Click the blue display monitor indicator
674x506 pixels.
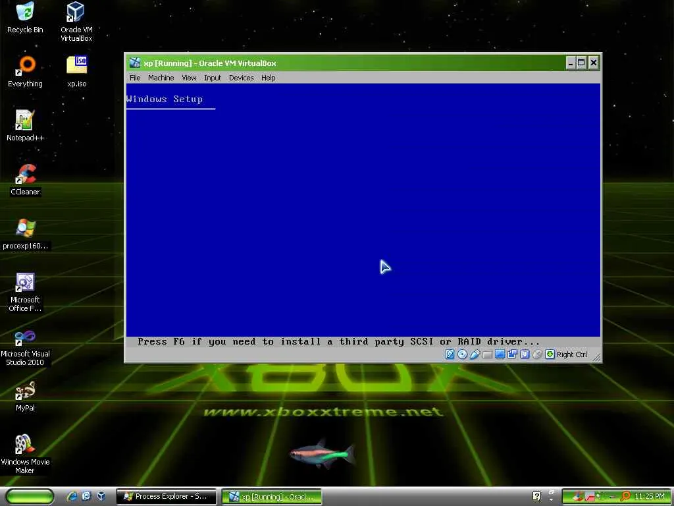(500, 354)
